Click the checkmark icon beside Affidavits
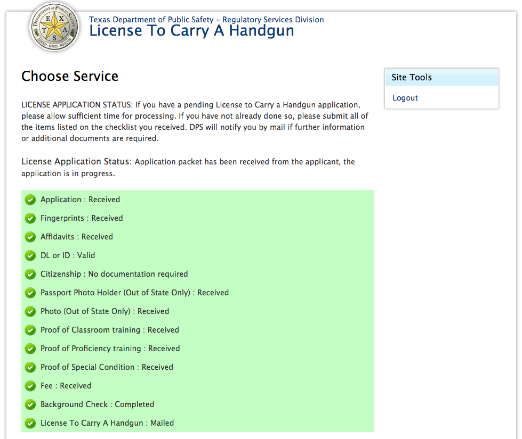The height and width of the screenshot is (439, 522). coord(30,237)
